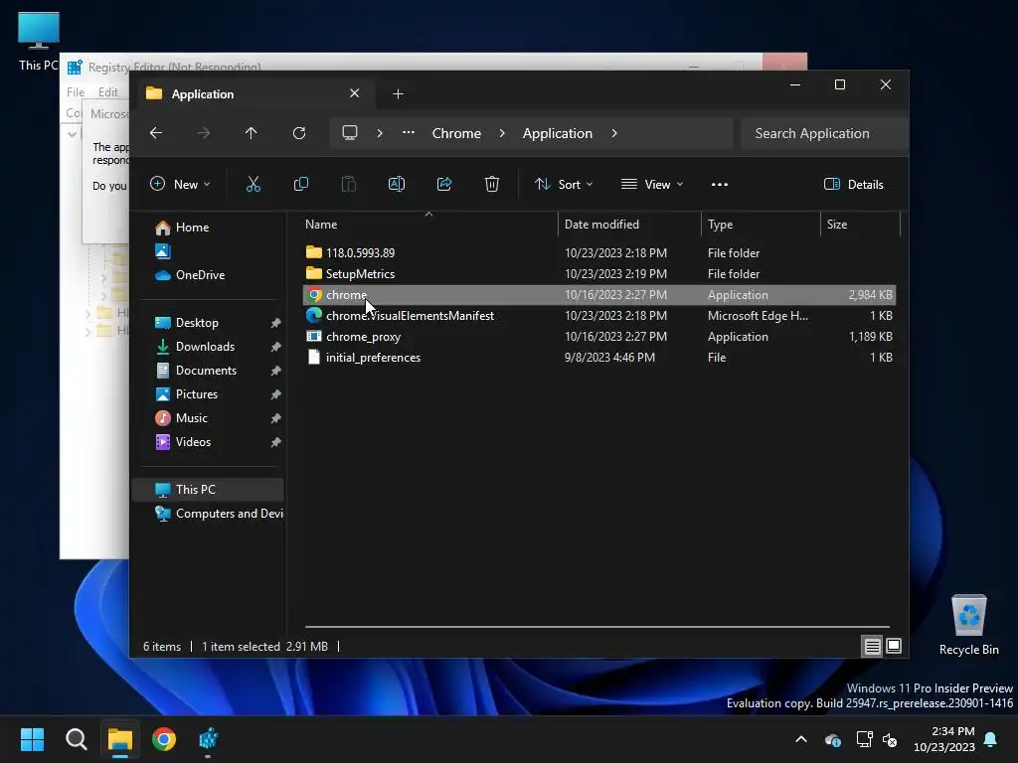Select chrome.VisualElementsManifest file
Screen dimensions: 1018x763
tap(599, 315)
